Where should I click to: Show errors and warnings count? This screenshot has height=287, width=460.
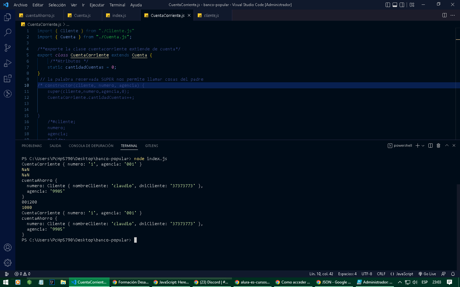[22, 274]
